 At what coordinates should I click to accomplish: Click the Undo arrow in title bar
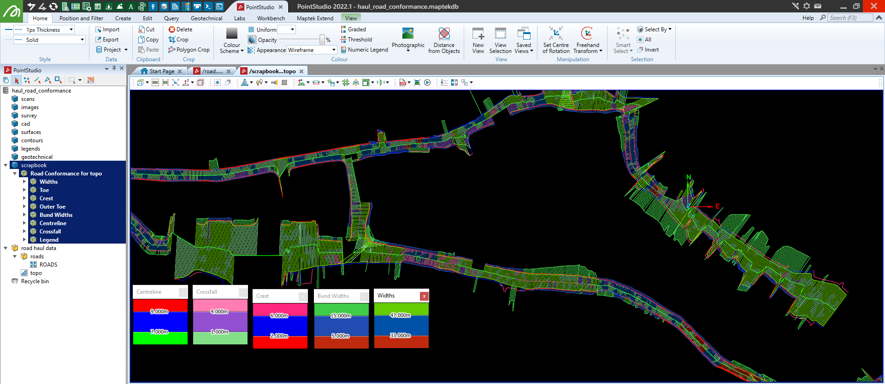[x=31, y=6]
